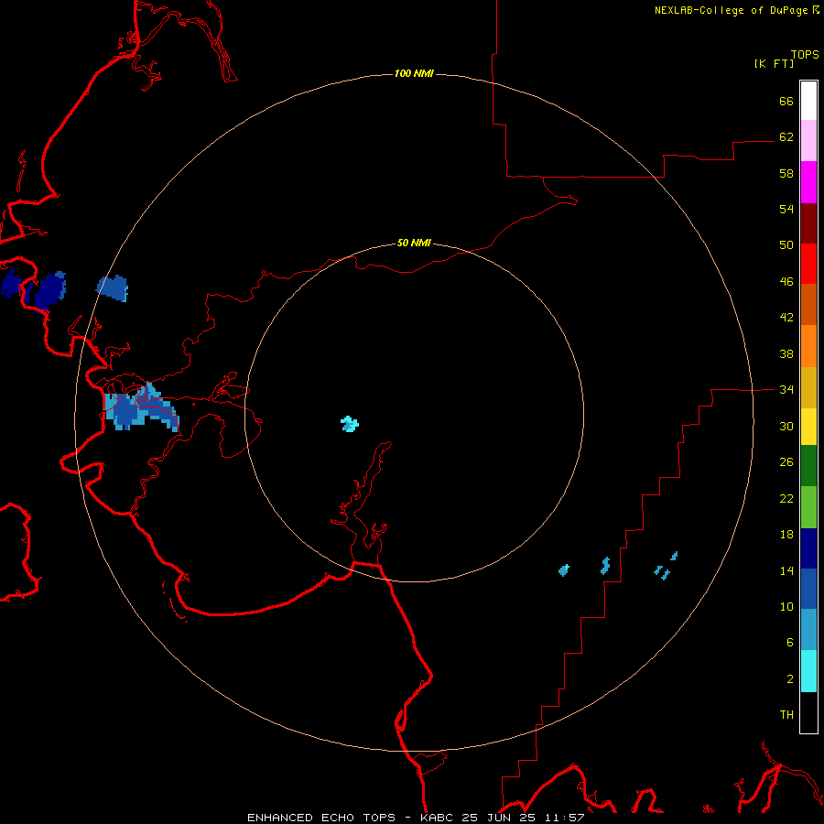Image resolution: width=824 pixels, height=824 pixels.
Task: Click the cyan 2-6 kft legend swatch
Action: coord(808,671)
